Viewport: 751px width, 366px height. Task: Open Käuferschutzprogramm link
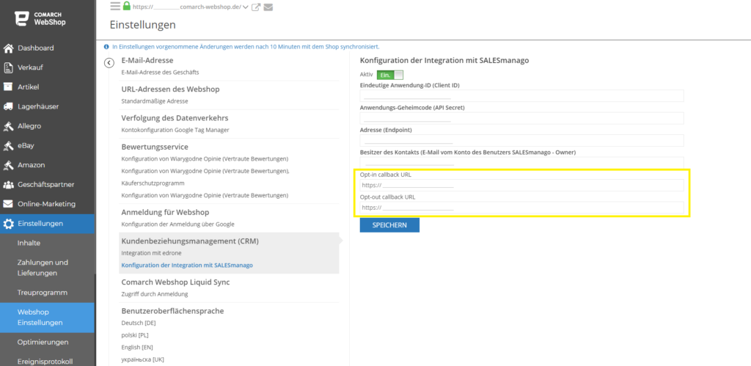[153, 183]
